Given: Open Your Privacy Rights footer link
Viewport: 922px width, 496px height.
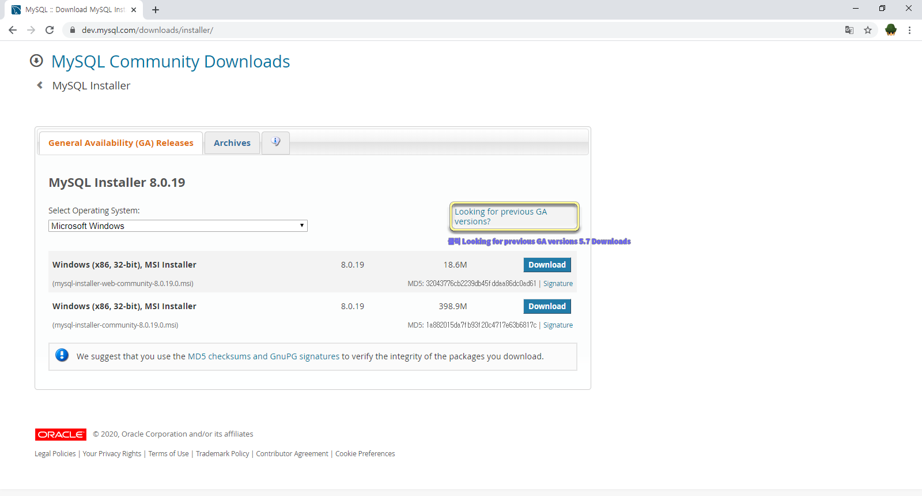Looking at the screenshot, I should pyautogui.click(x=112, y=454).
